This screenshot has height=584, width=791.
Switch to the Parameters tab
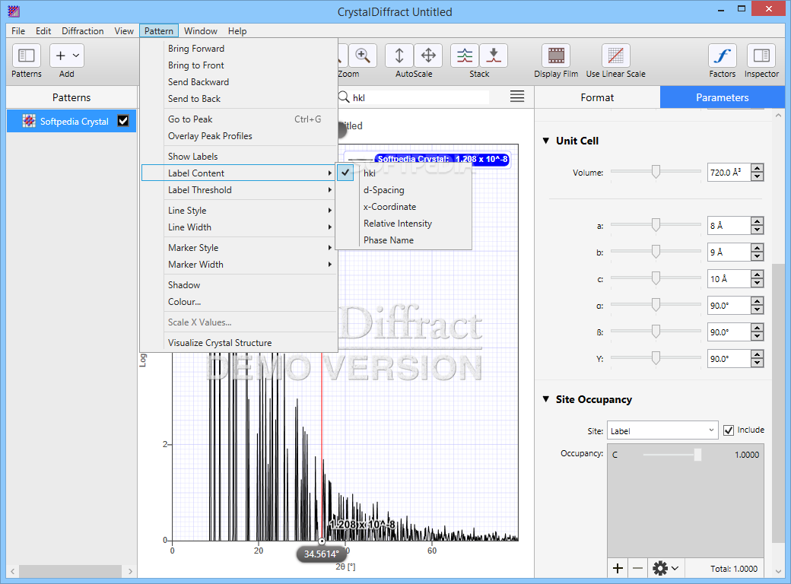point(723,97)
